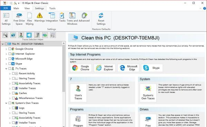The image size is (207, 127).
Task: Open System's Own Traces tile
Action: (x=148, y=93)
